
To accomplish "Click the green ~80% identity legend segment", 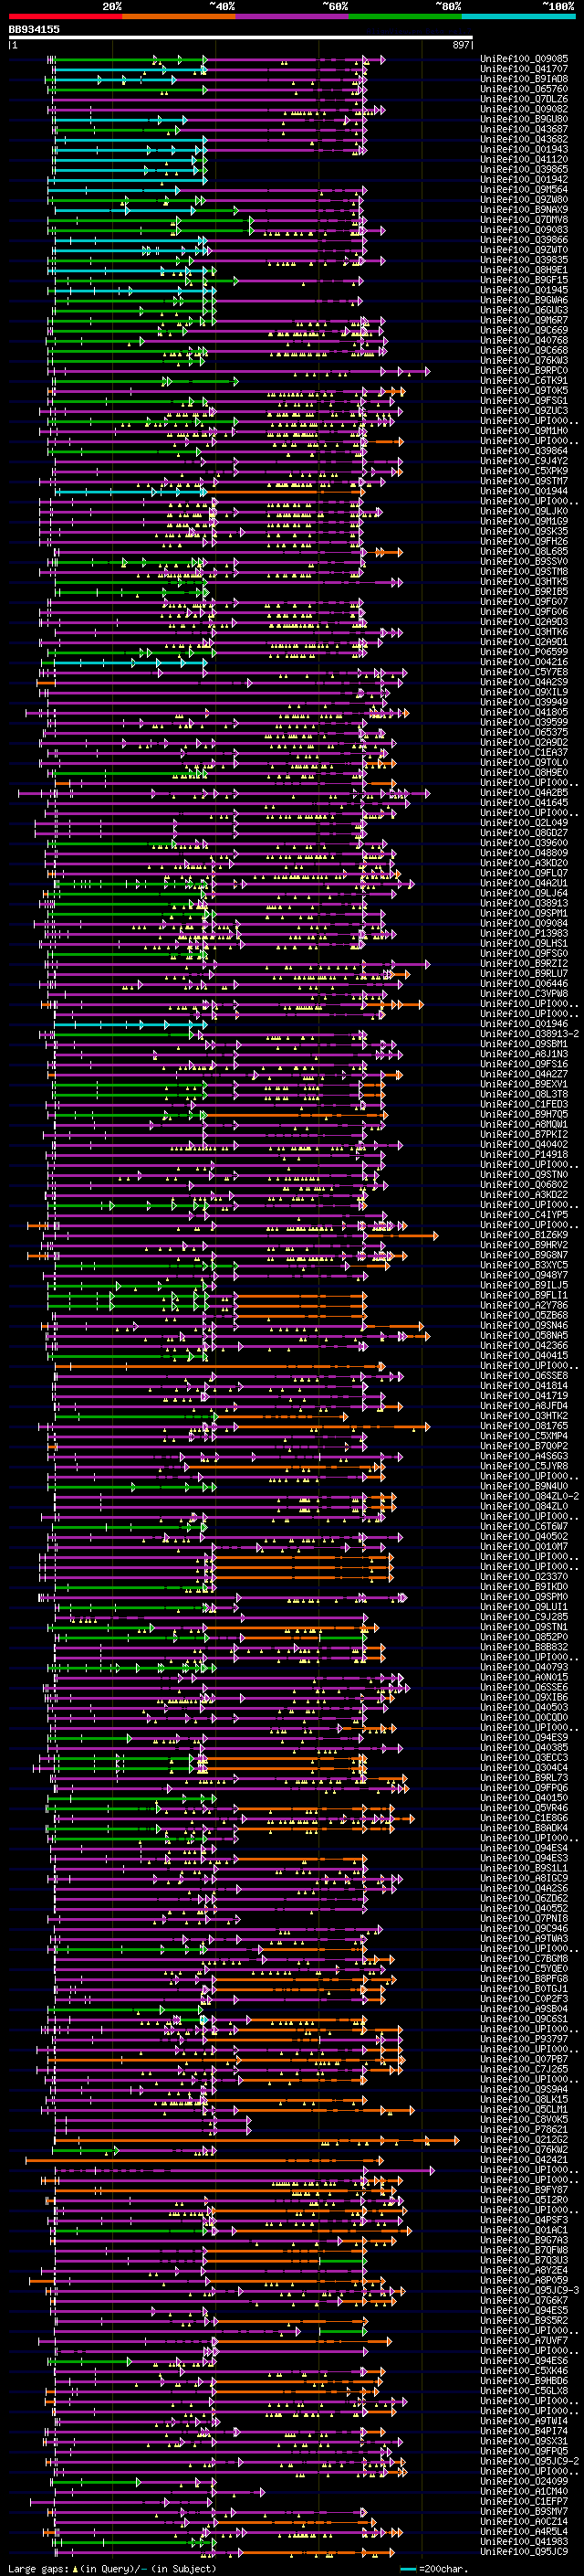I will pos(405,17).
